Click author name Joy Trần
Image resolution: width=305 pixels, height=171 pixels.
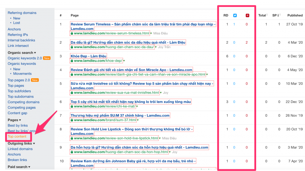[164, 47]
